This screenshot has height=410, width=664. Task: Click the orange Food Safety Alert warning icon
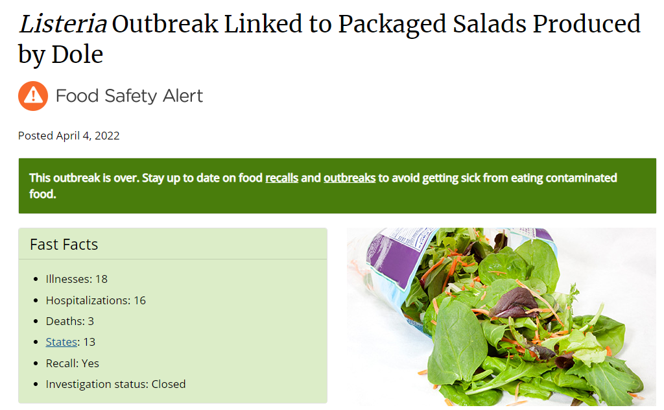pyautogui.click(x=32, y=96)
